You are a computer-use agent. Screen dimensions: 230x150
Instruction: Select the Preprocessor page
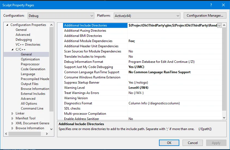coord(30,64)
